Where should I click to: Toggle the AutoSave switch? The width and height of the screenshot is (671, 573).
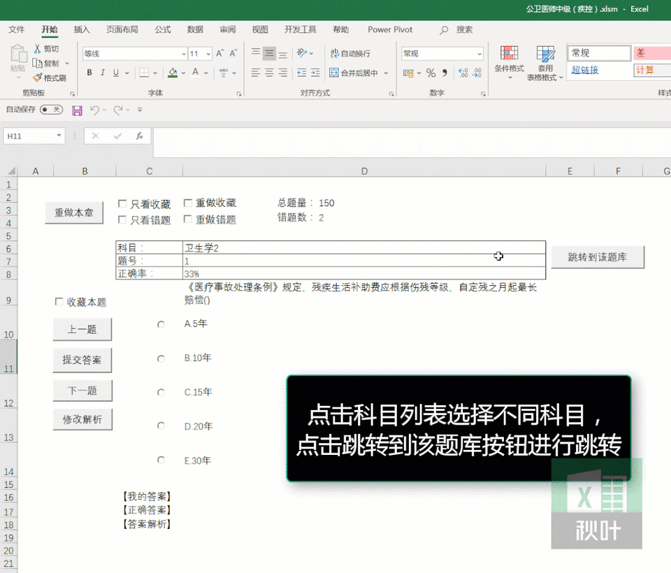click(x=51, y=110)
